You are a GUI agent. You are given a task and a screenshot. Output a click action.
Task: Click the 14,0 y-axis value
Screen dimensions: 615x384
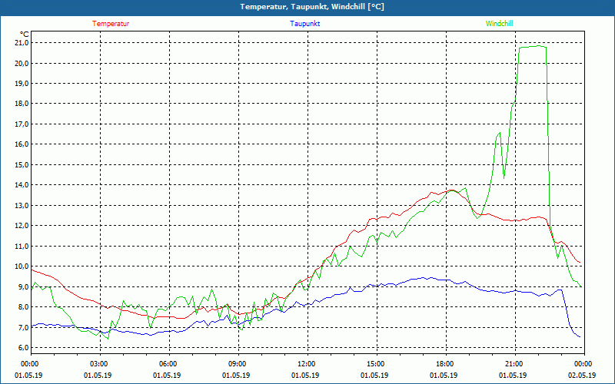22,185
